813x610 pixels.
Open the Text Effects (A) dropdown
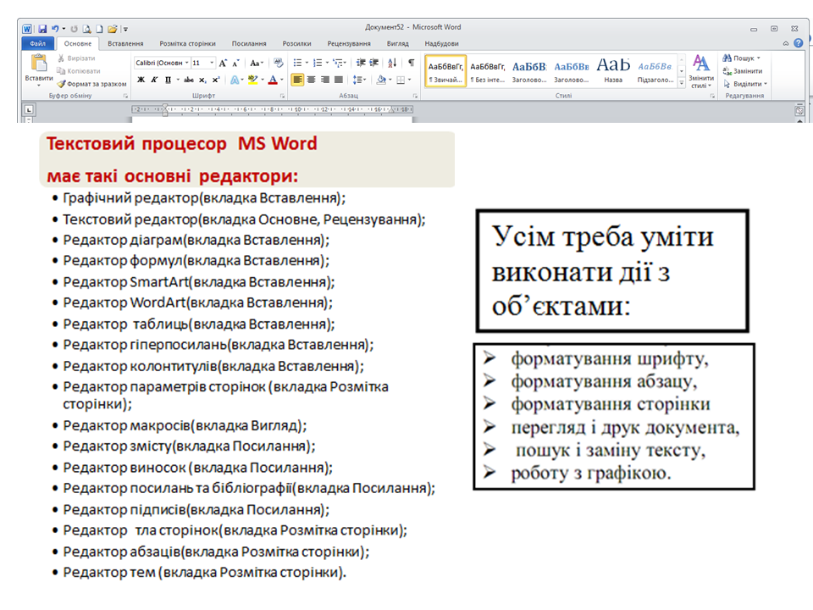pos(237,80)
